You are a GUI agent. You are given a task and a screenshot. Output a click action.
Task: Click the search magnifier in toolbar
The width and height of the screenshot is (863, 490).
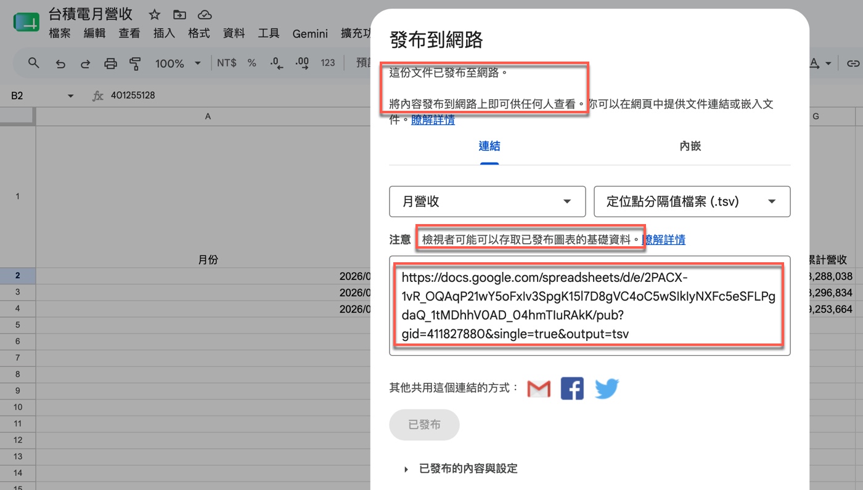click(x=34, y=63)
